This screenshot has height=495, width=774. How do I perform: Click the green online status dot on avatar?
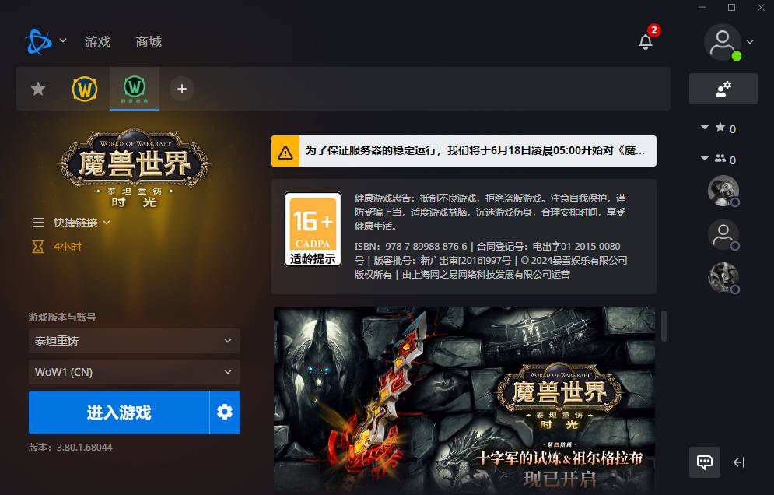737,56
